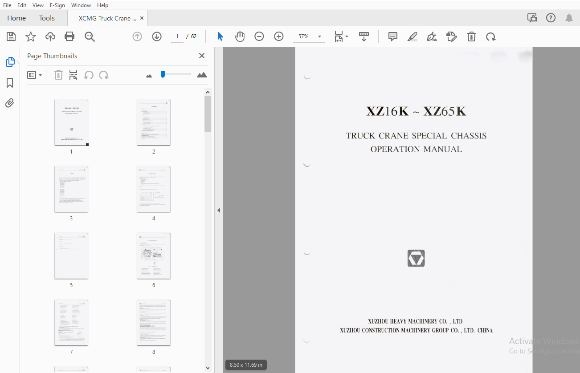580x373 pixels.
Task: Open the notifications bell
Action: pos(569,18)
